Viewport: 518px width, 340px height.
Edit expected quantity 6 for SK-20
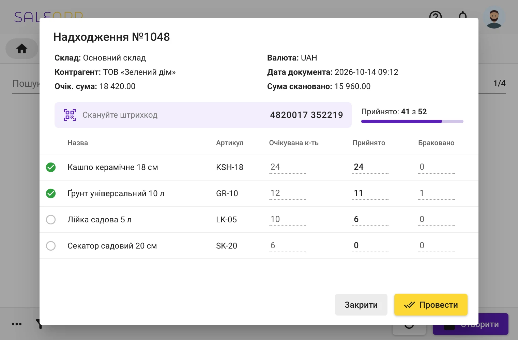point(287,245)
